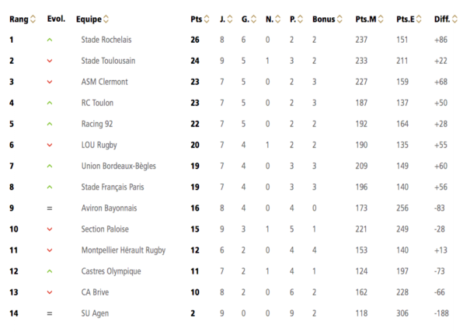Select the Bonus header label
The height and width of the screenshot is (332, 470).
click(x=323, y=19)
